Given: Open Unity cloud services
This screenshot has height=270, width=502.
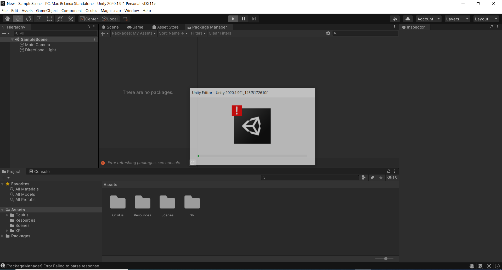Looking at the screenshot, I should tap(408, 19).
